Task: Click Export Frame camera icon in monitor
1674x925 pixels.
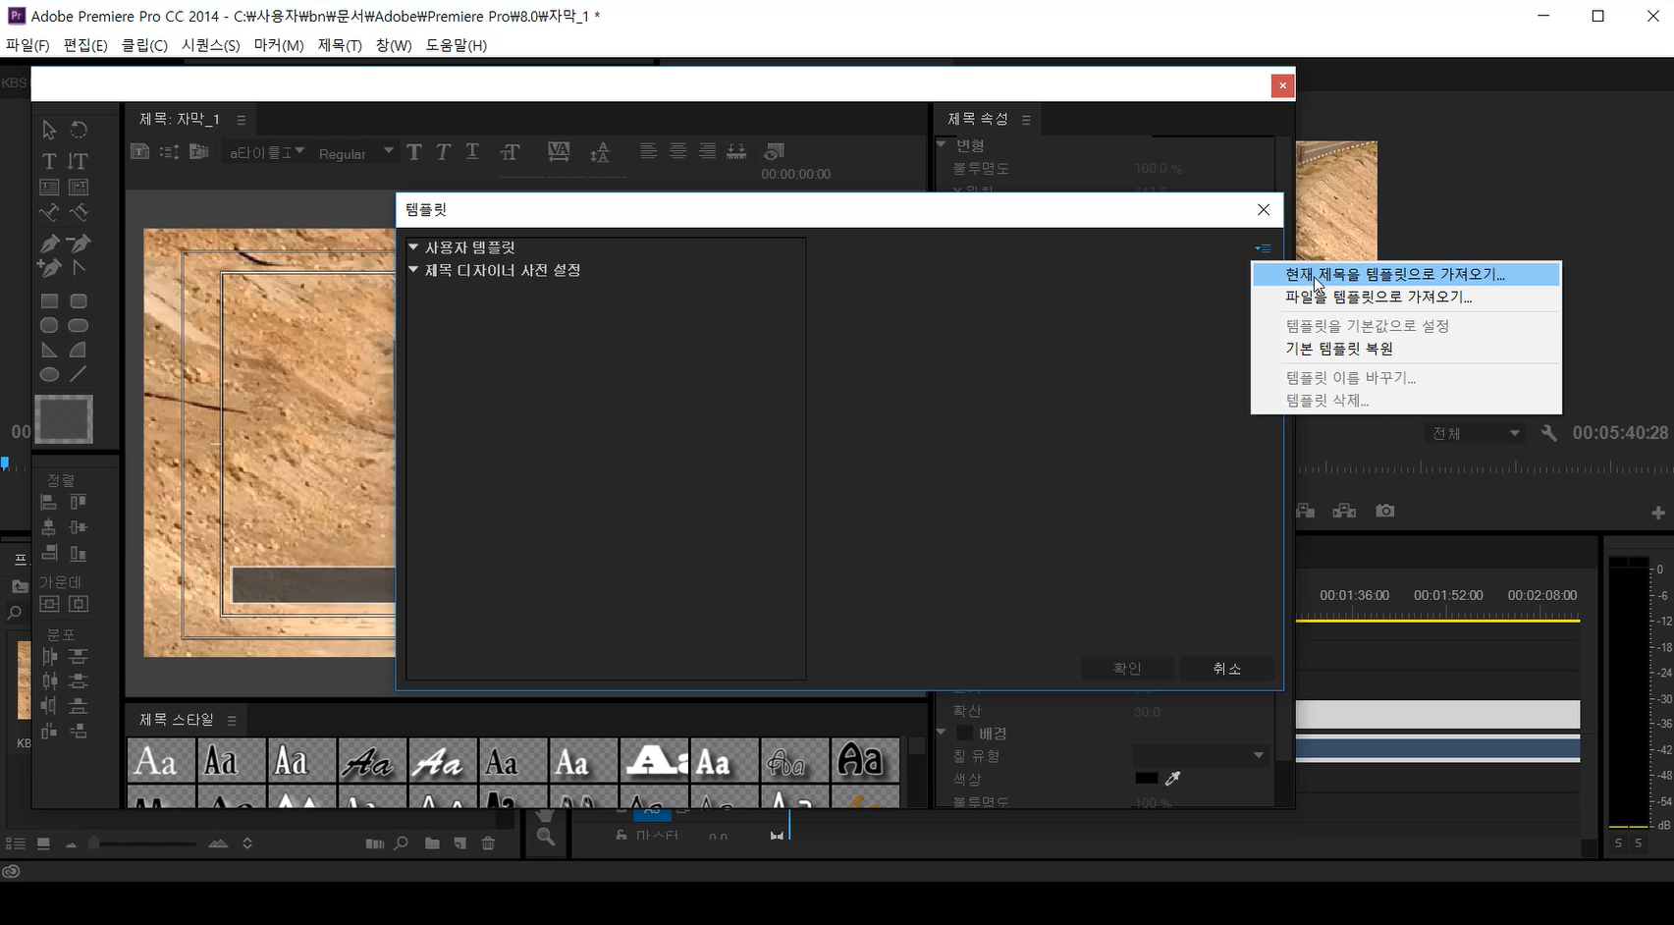Action: 1384,511
